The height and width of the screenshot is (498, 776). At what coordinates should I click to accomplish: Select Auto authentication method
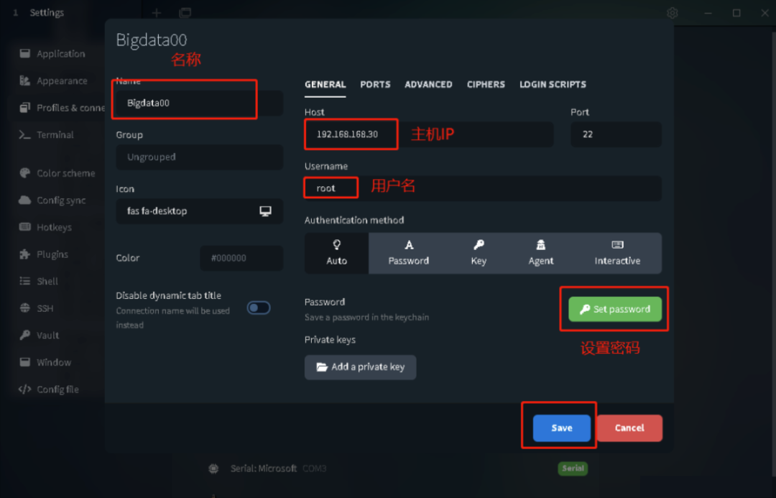tap(336, 253)
